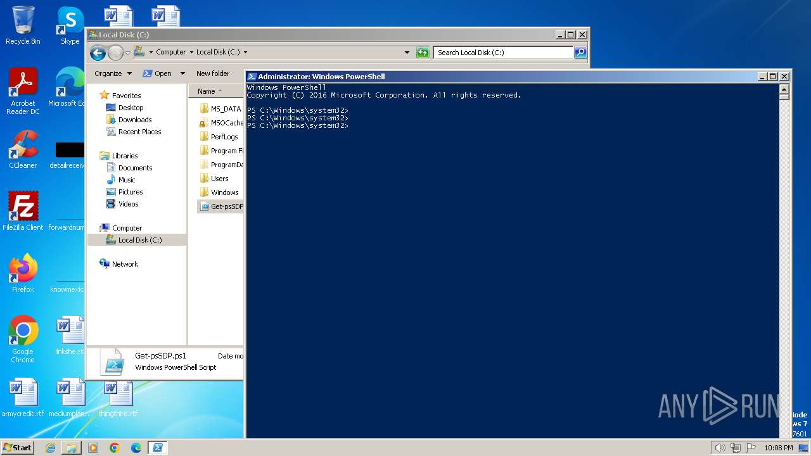Sort by the Name column header

click(x=216, y=91)
